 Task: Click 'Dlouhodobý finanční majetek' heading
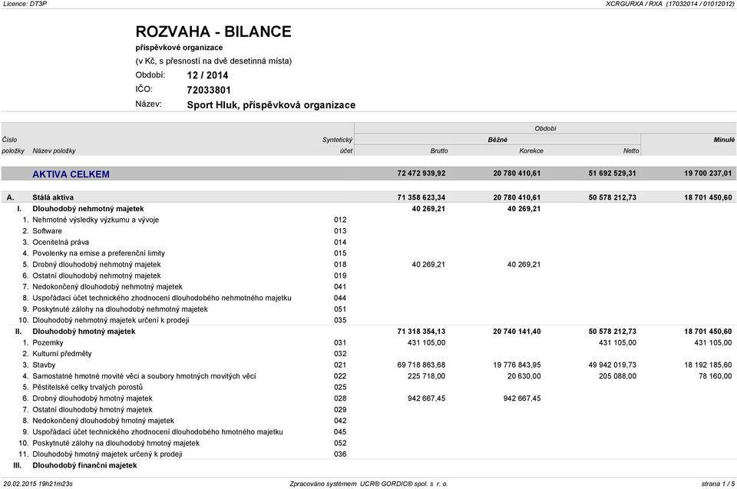84,465
